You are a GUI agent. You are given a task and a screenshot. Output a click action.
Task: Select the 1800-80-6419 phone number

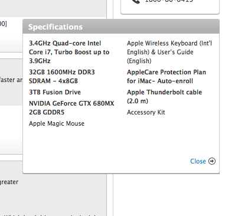169,1
